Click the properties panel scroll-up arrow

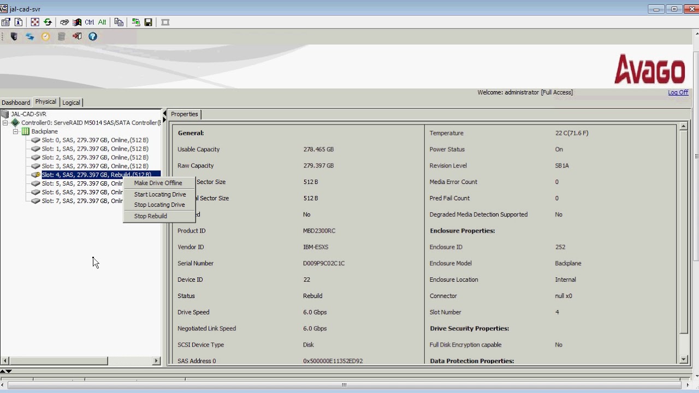click(683, 127)
